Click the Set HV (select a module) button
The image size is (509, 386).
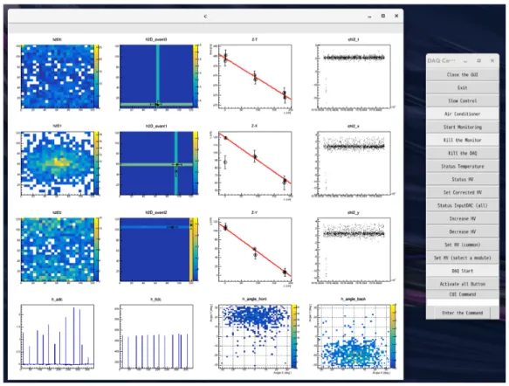click(x=462, y=258)
